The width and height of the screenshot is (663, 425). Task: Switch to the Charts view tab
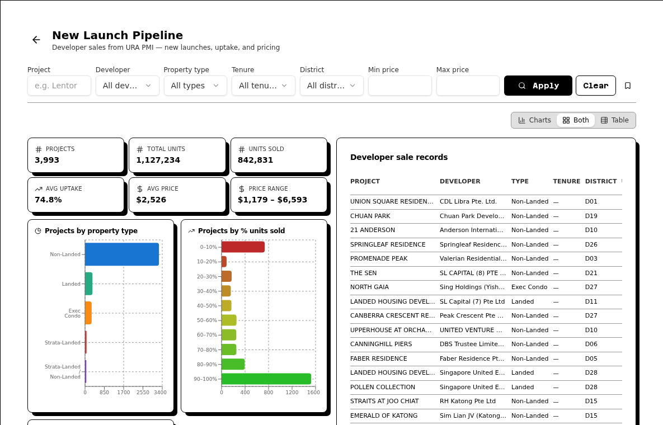(x=534, y=120)
